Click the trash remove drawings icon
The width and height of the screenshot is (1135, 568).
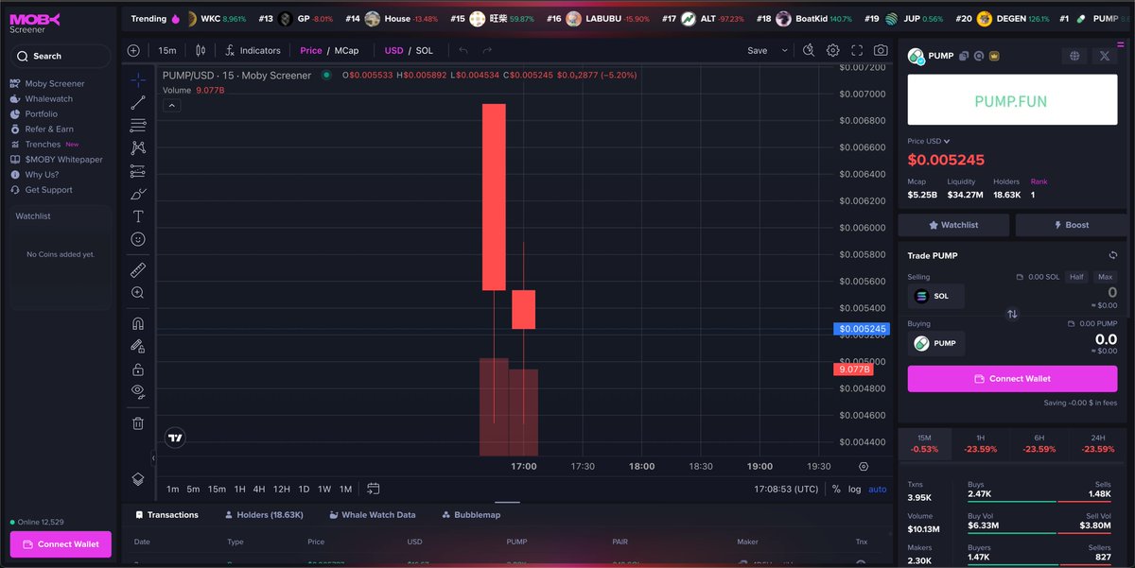(138, 423)
